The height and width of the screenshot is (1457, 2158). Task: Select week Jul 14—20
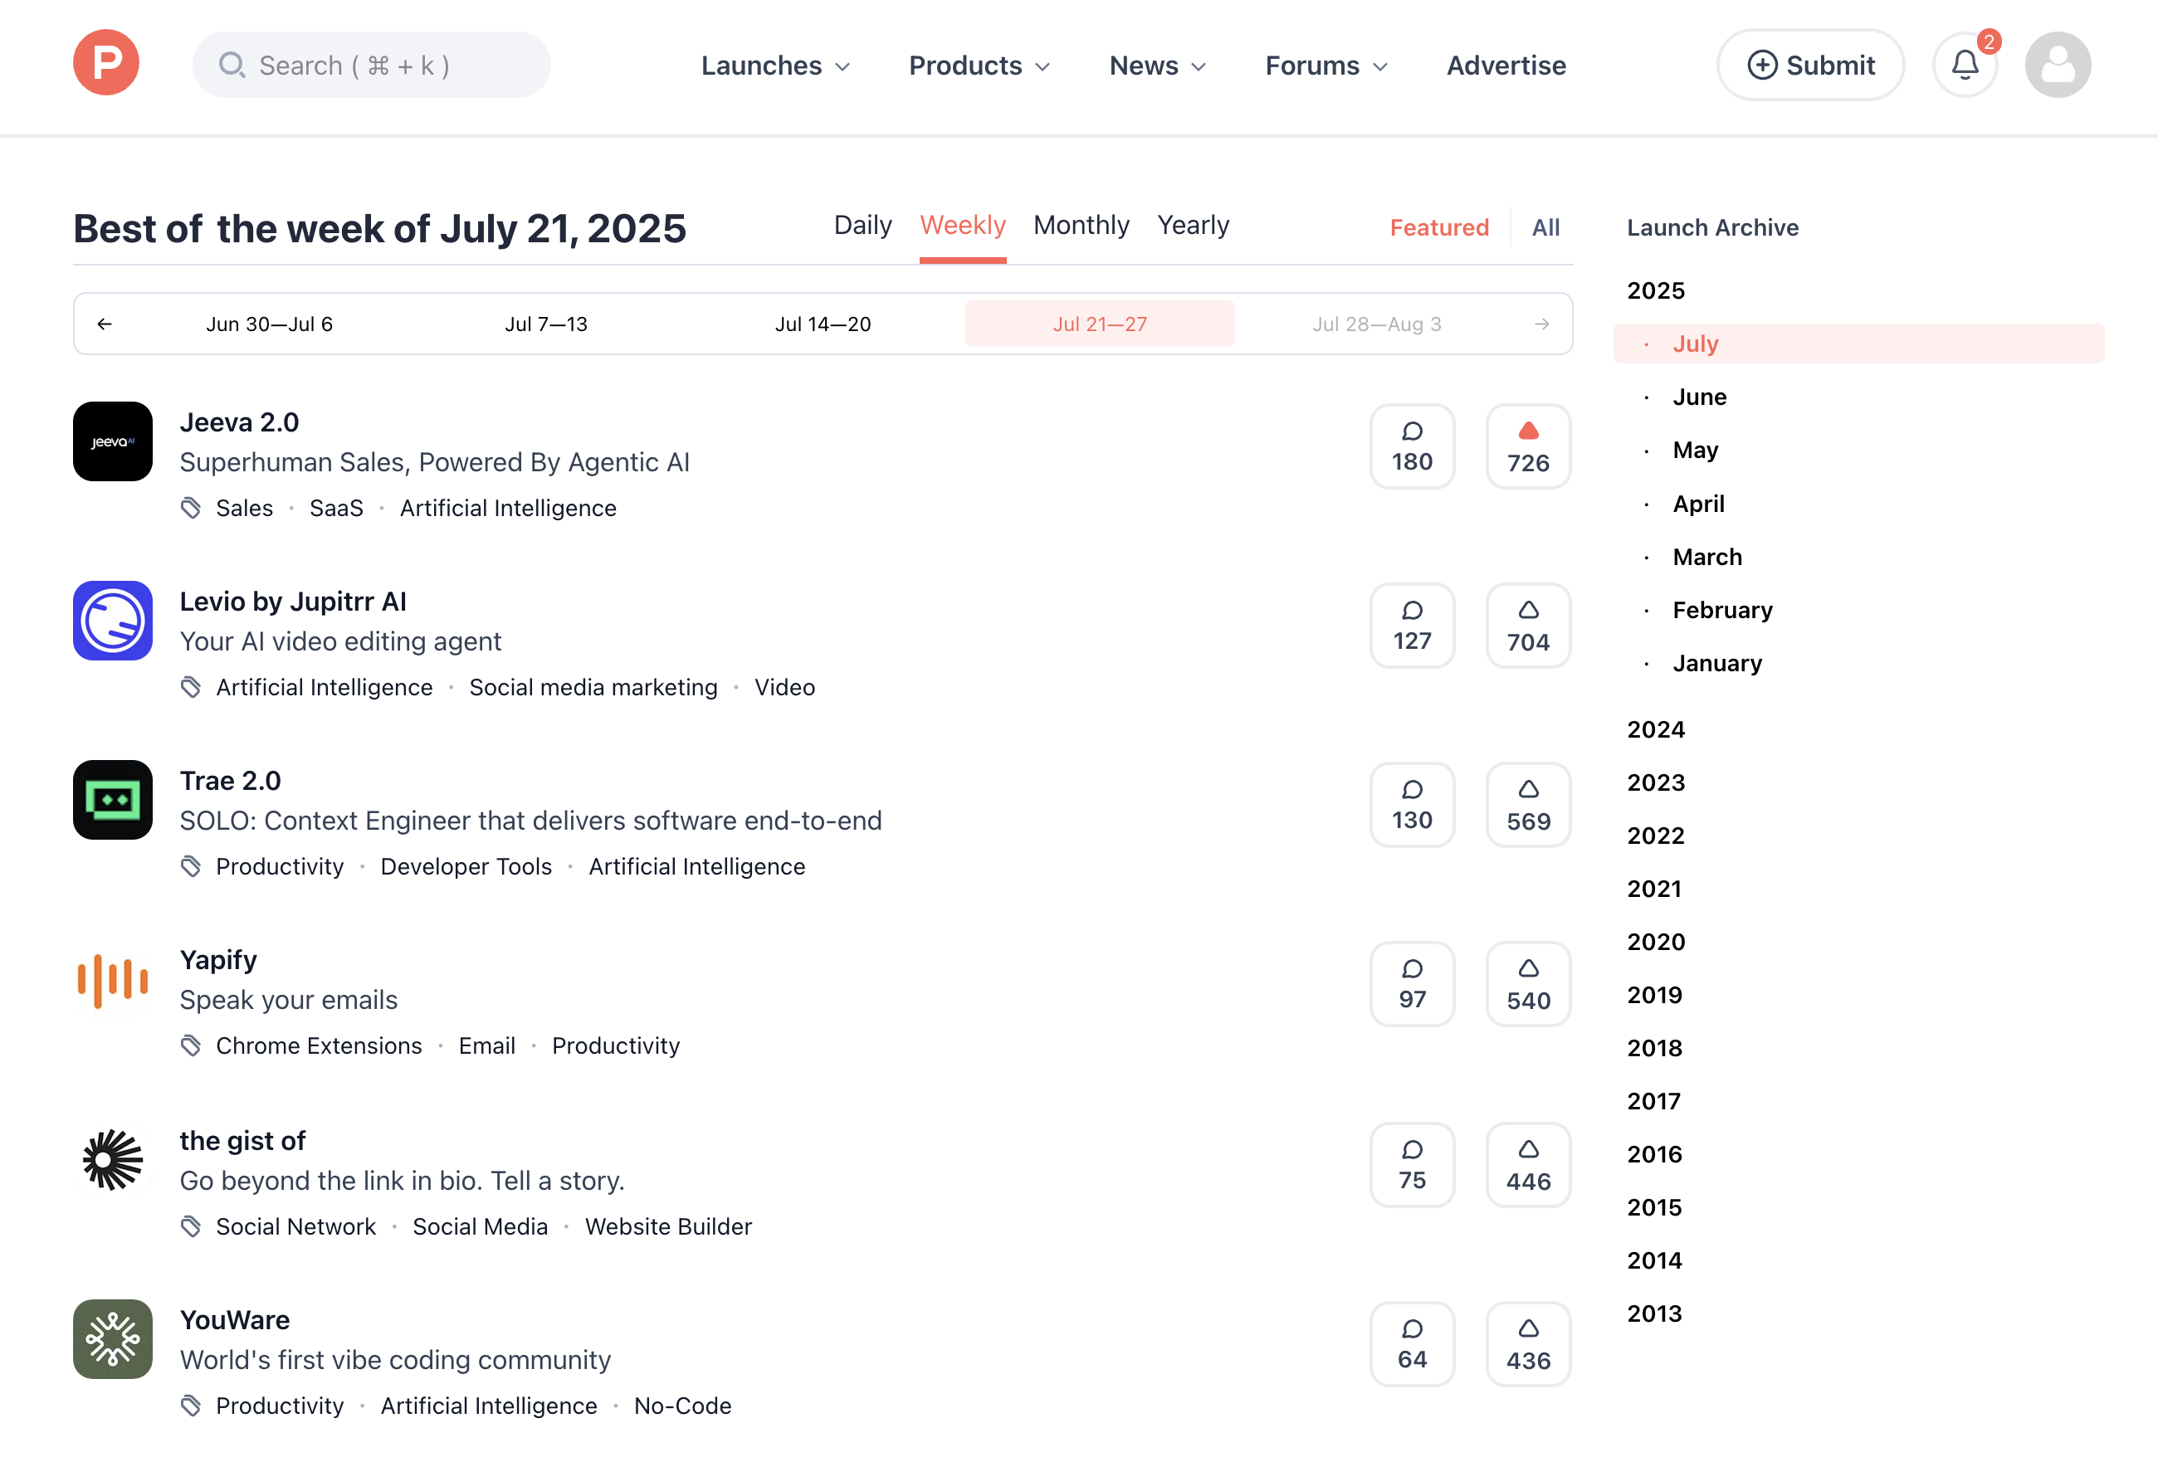(823, 324)
